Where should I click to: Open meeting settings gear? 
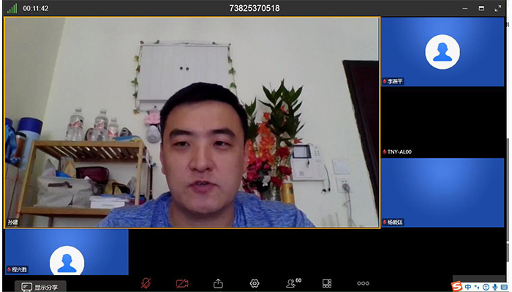pos(255,283)
